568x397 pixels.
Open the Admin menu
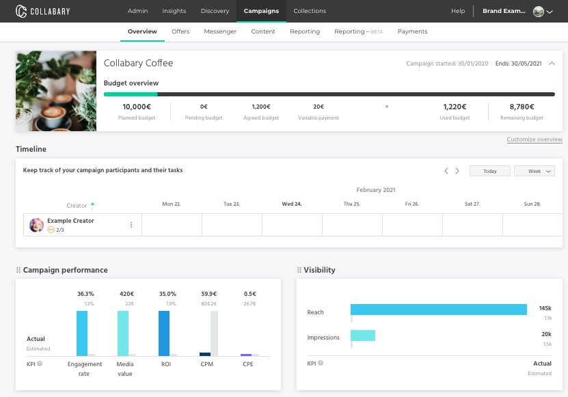coord(137,11)
